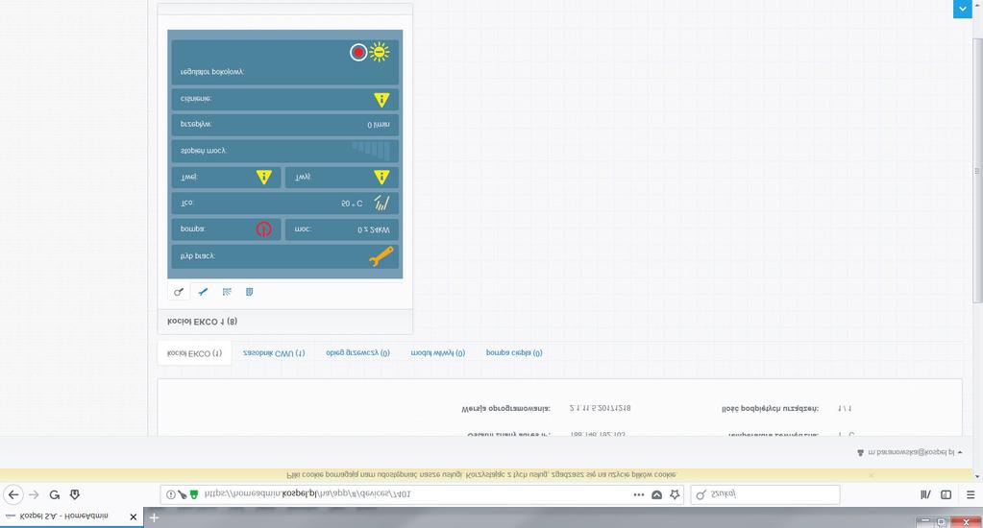Viewport: 983px width, 528px height.
Task: Switch to the obieg grzewczy (0) tab
Action: (357, 353)
